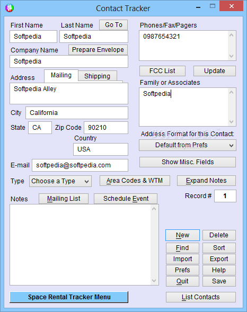Viewport: 247px width, 312px height.
Task: Click the Contact Tracker app icon
Action: 10,8
